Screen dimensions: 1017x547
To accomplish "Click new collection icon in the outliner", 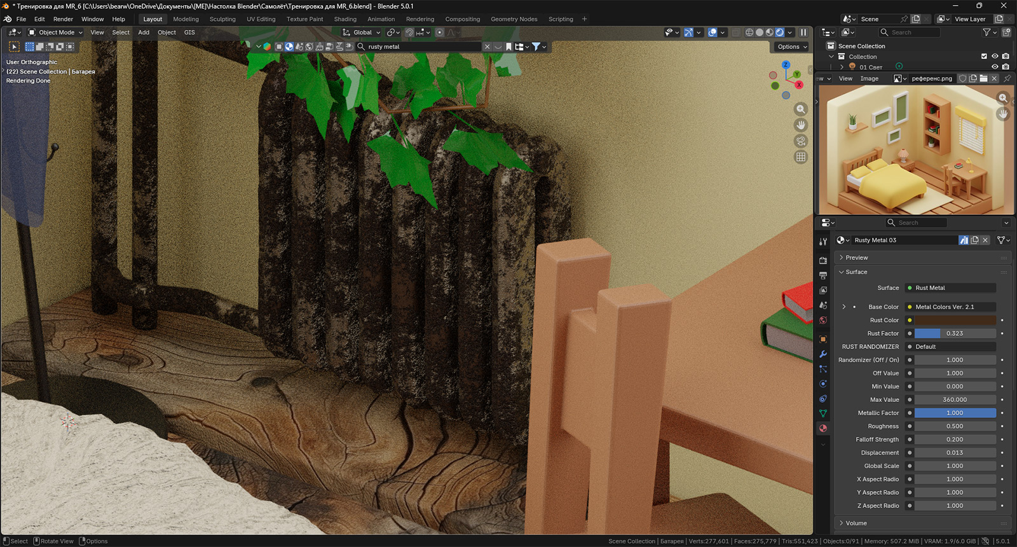I will point(1006,32).
